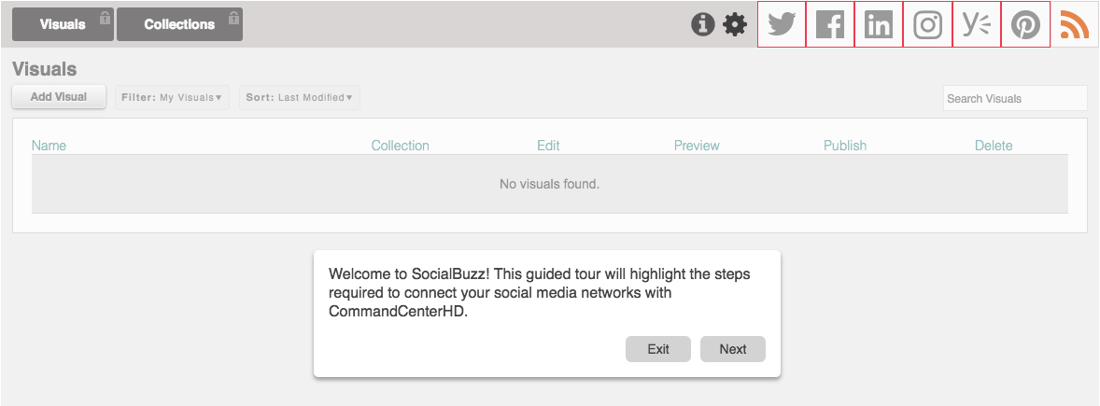Switch to the Visuals tab

[x=63, y=24]
